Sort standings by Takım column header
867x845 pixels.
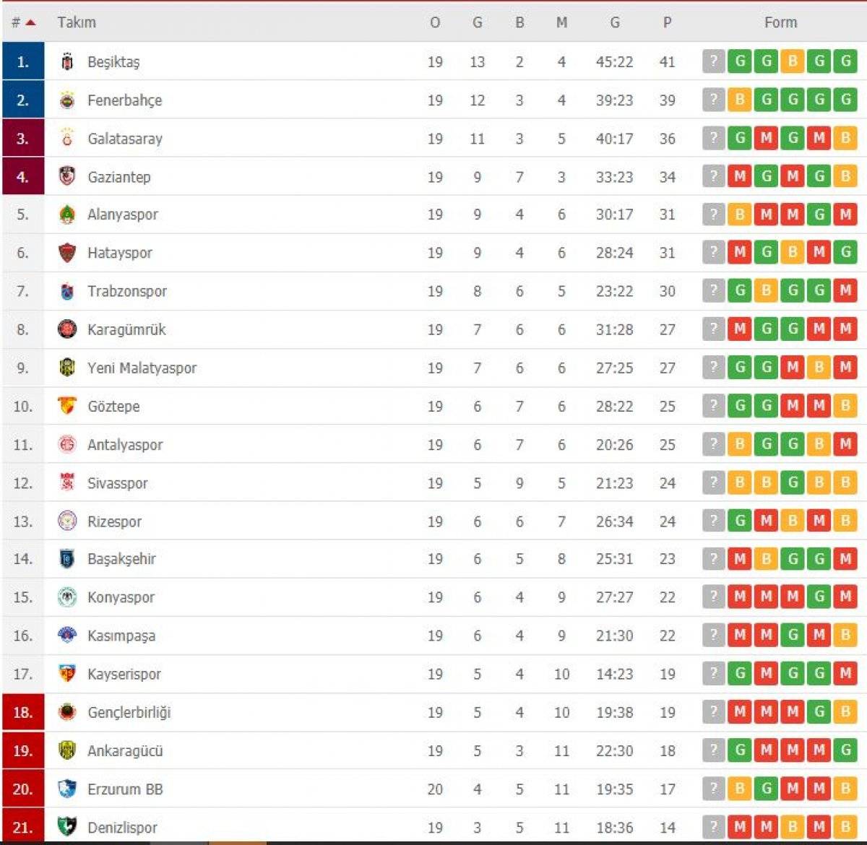[77, 22]
